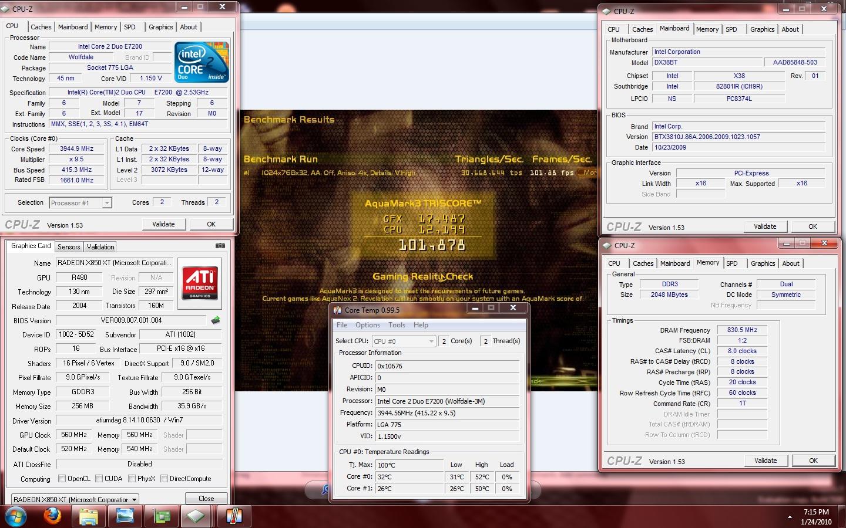846x528 pixels.
Task: Click the Driver Version atiumdag 8.14.10.0630 field
Action: pos(139,420)
